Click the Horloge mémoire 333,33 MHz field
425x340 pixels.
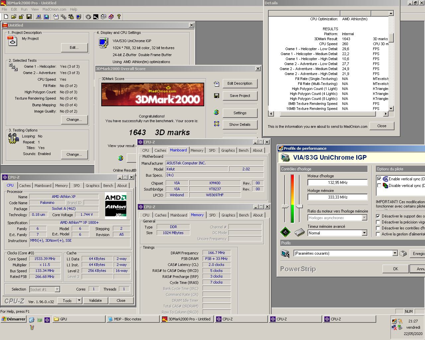point(337,197)
